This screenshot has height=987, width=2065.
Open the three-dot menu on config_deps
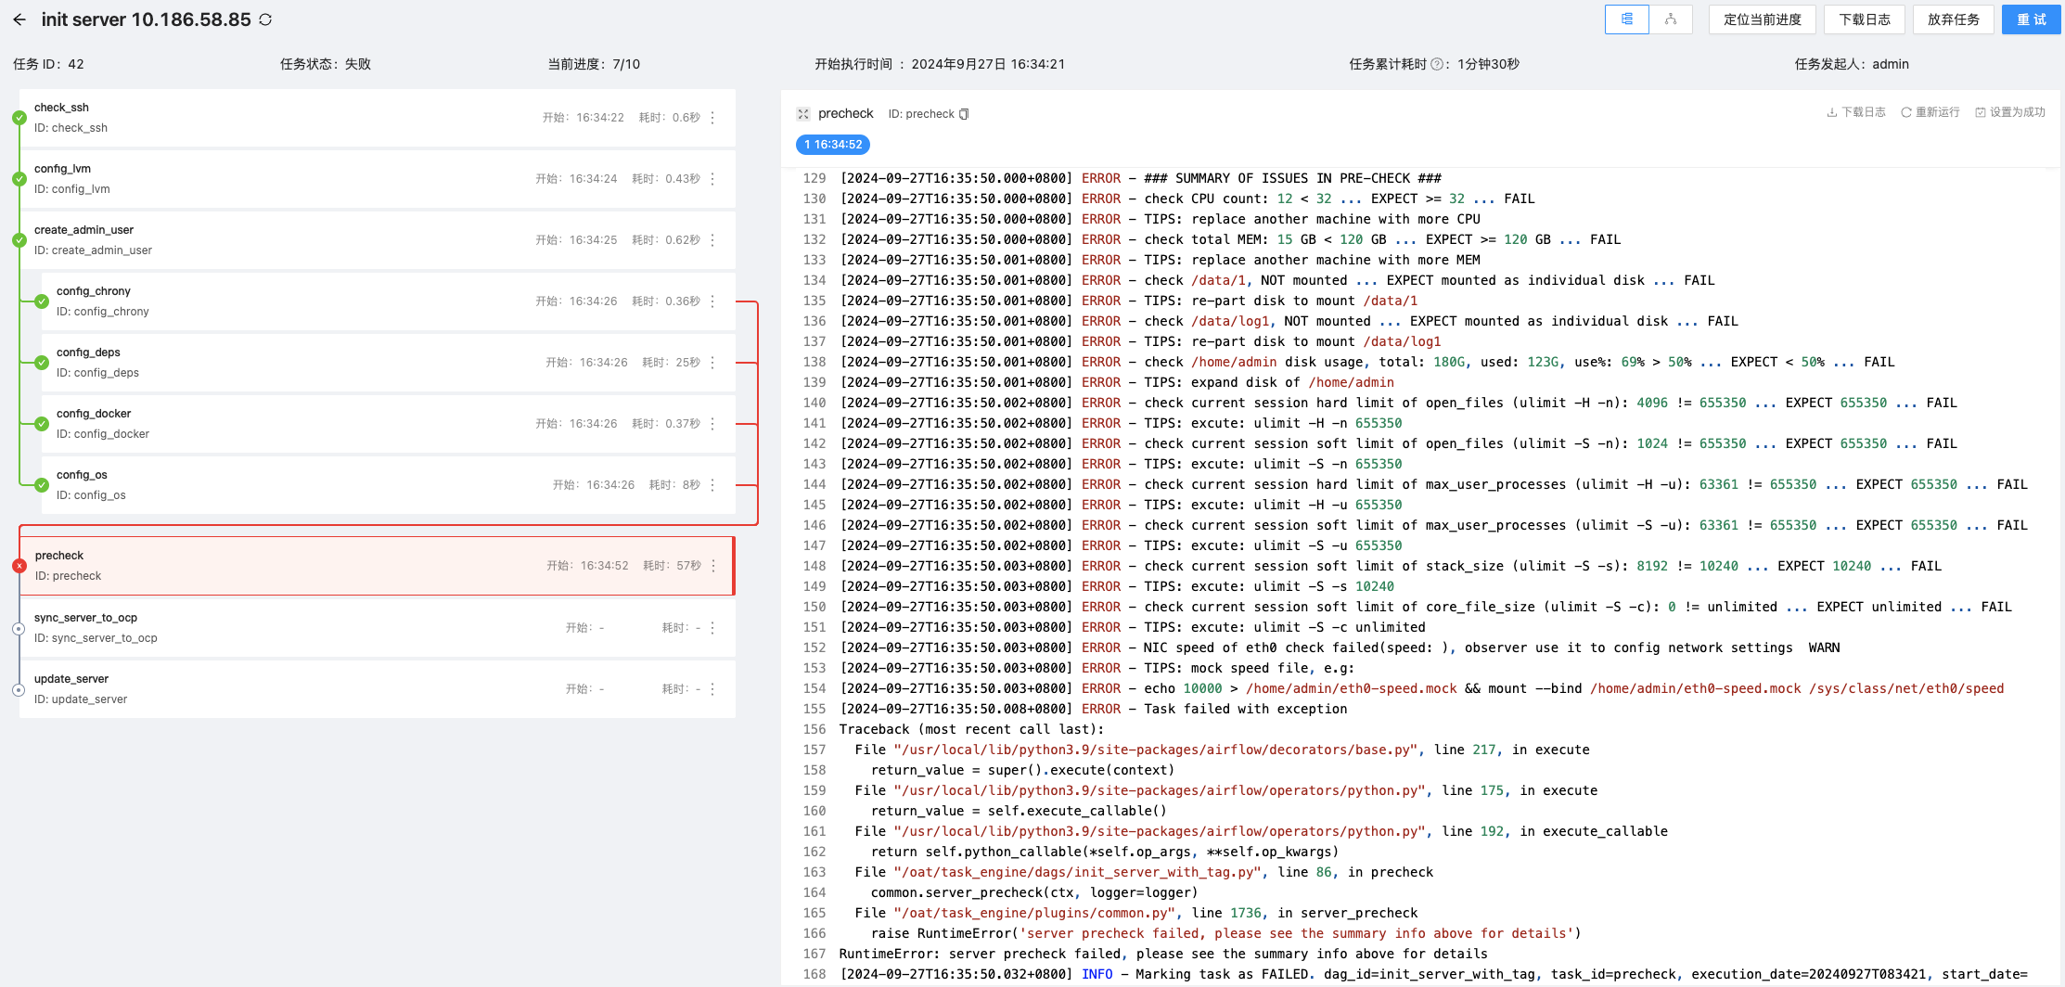712,363
